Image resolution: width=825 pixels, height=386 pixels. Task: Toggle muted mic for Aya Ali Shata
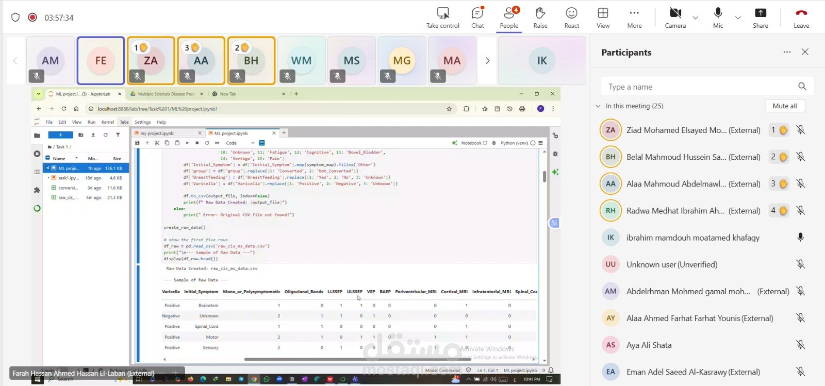click(x=800, y=345)
